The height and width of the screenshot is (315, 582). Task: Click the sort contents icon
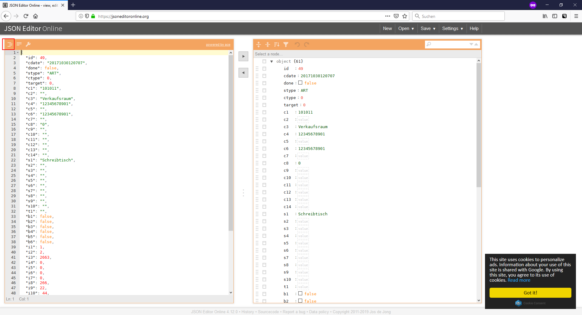pyautogui.click(x=276, y=45)
